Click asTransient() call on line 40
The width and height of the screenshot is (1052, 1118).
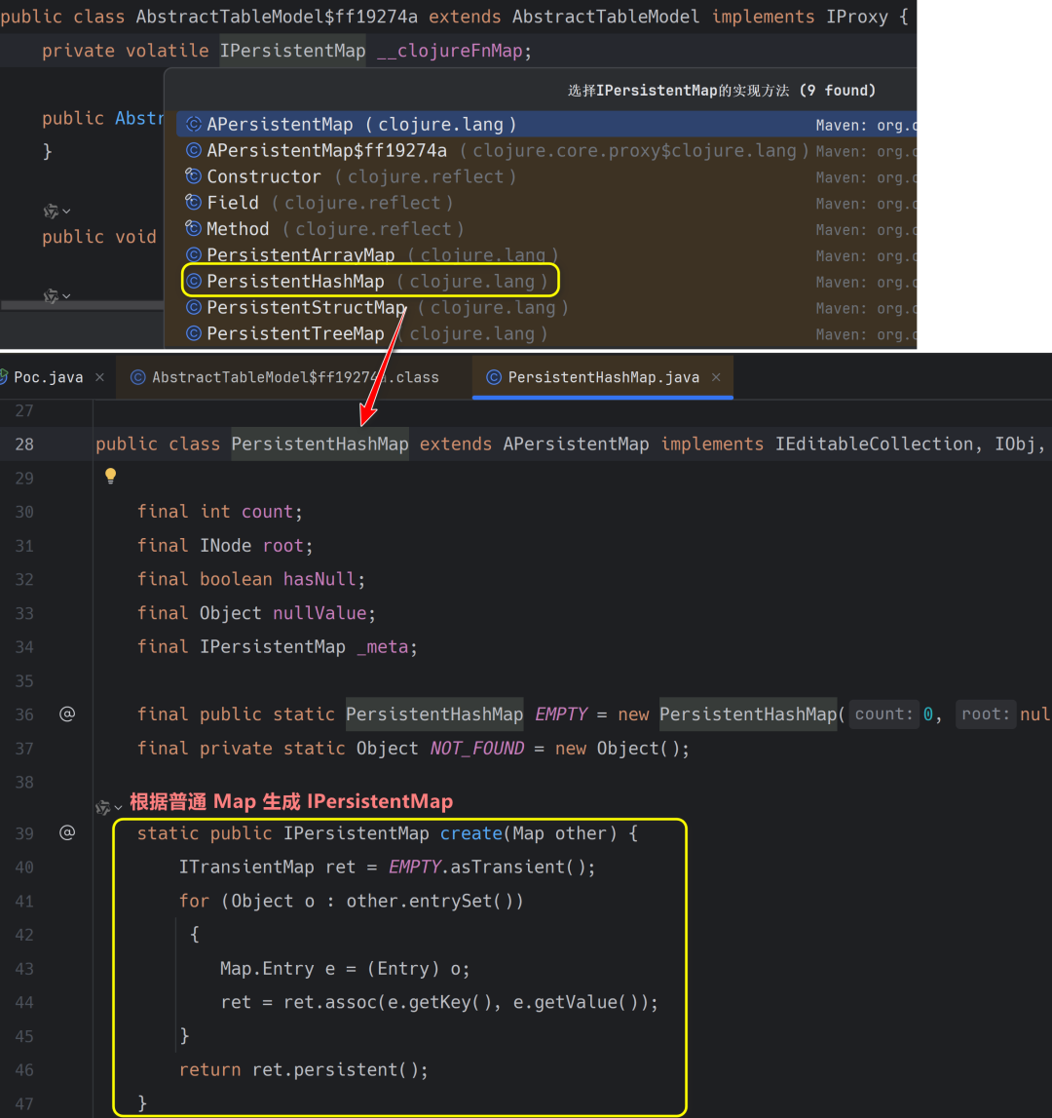point(516,867)
